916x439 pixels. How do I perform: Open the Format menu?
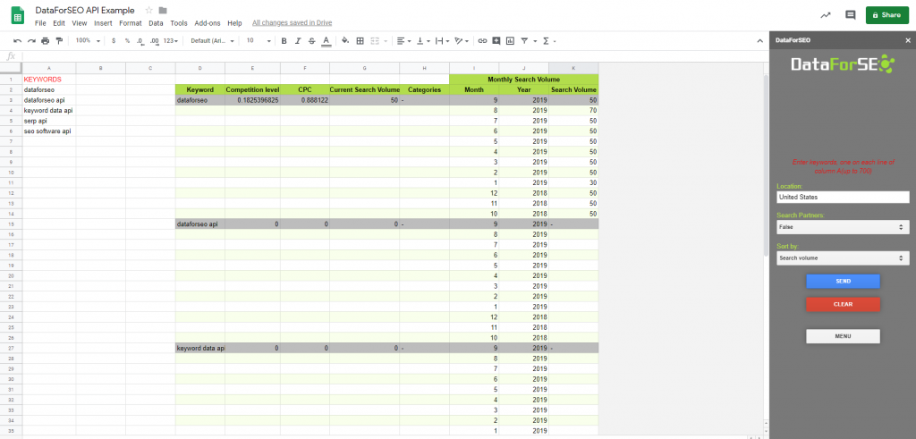tap(131, 23)
